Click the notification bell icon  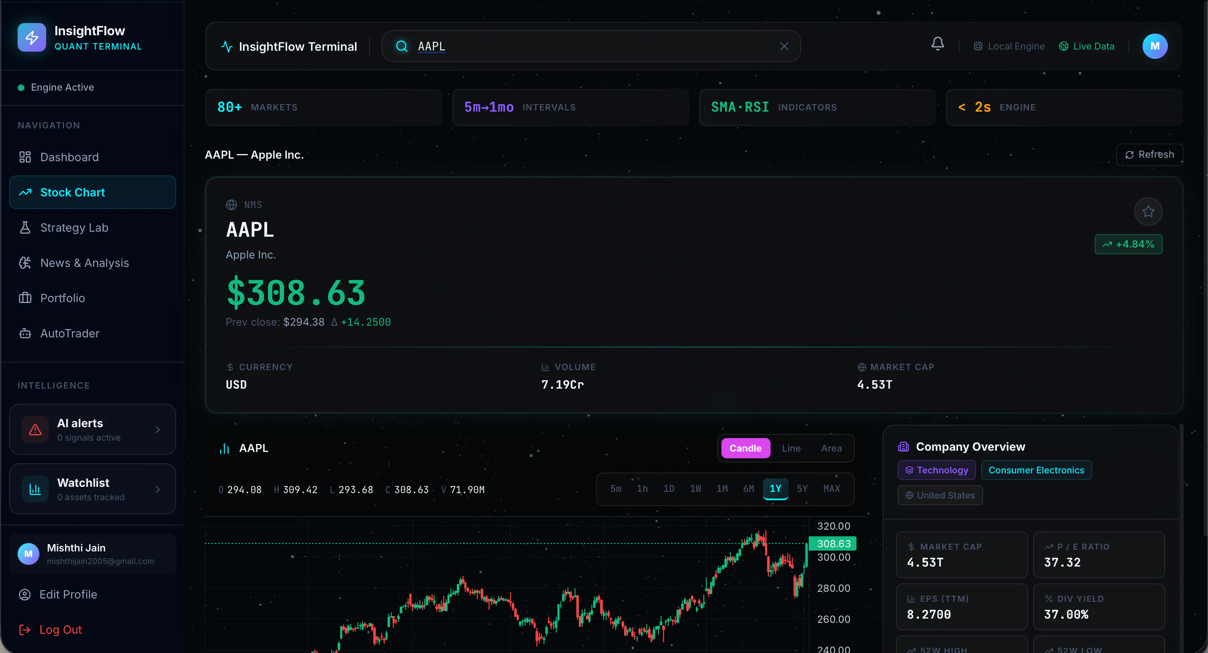coord(937,44)
